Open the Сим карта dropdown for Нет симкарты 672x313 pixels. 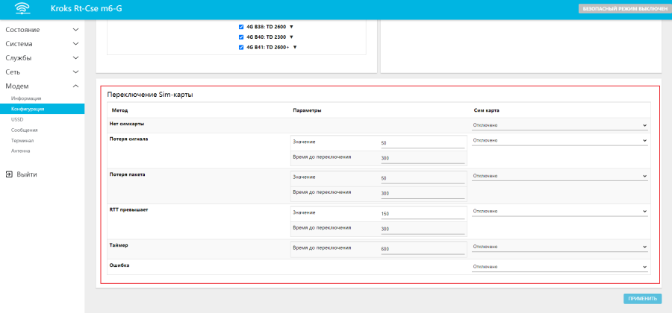pos(560,125)
